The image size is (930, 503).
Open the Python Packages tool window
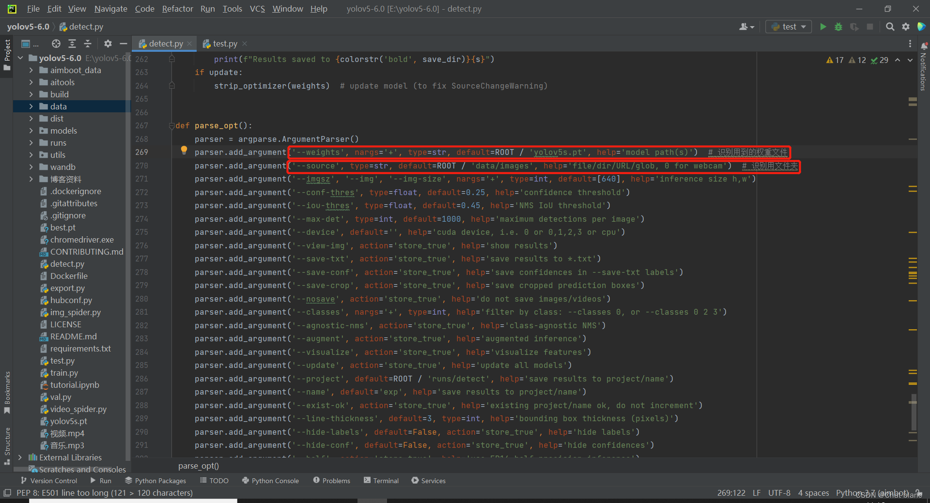[155, 481]
